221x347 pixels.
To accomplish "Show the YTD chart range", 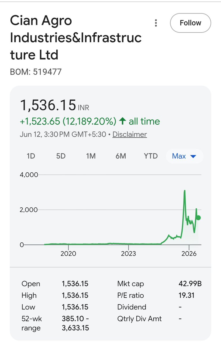I will coord(151,156).
